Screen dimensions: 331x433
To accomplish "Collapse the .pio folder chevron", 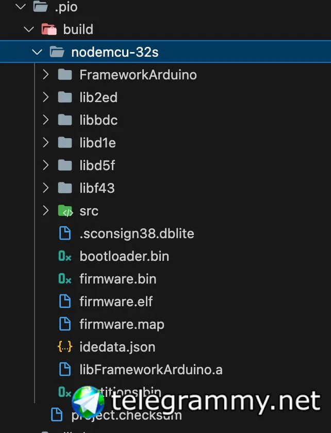I will [x=20, y=7].
